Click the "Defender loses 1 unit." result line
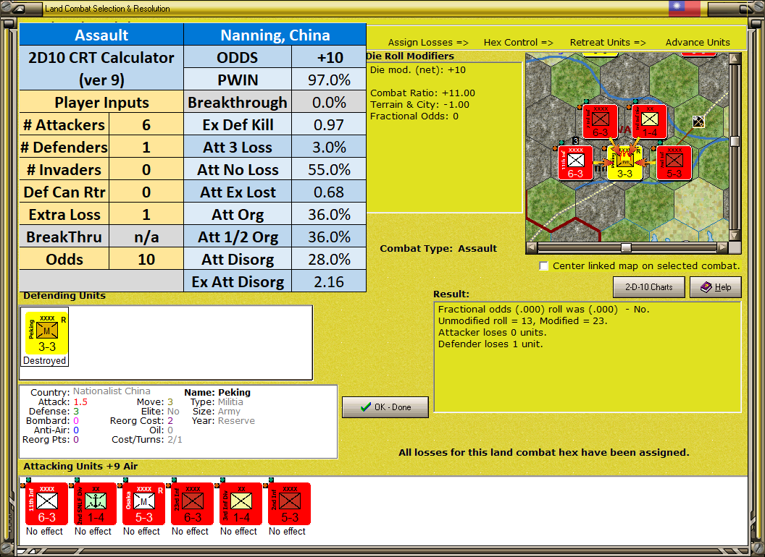The image size is (765, 557). click(x=490, y=344)
